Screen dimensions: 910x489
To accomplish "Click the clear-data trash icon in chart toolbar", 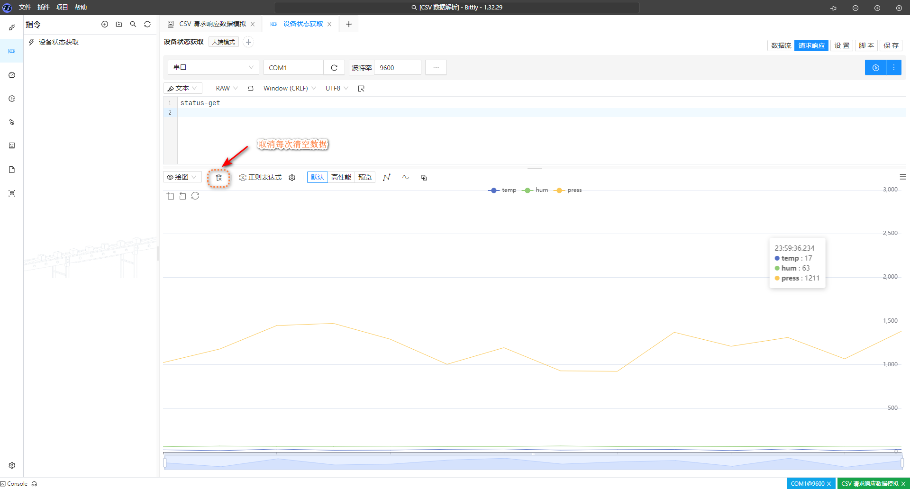I will [218, 178].
